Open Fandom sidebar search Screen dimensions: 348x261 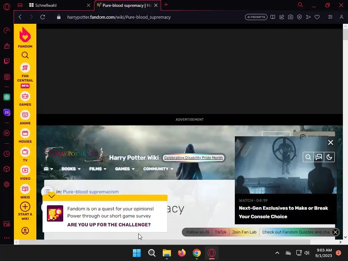coord(25,55)
